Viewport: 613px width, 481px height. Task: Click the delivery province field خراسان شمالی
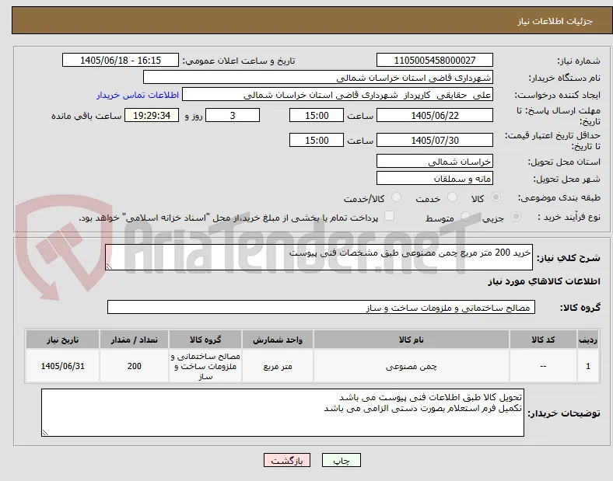pos(434,162)
